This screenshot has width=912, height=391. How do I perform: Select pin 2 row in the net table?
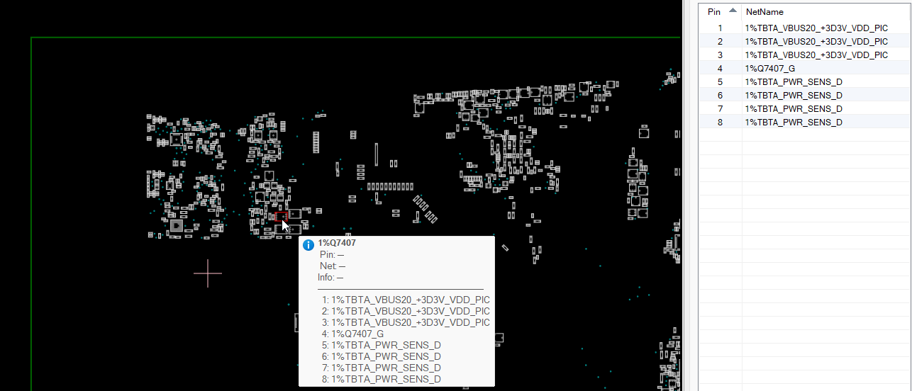tap(804, 42)
